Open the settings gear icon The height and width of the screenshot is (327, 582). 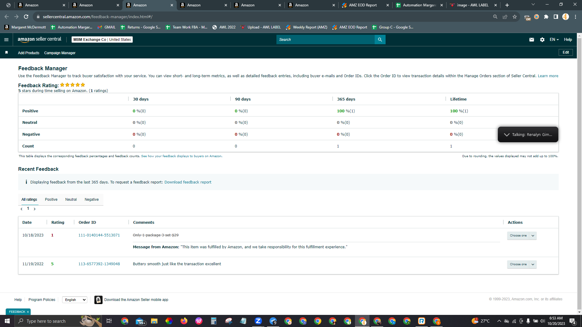coord(542,40)
